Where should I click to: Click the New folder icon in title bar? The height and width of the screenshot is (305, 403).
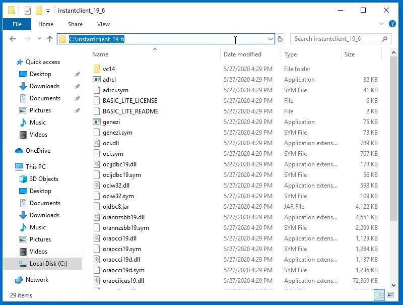coord(39,11)
